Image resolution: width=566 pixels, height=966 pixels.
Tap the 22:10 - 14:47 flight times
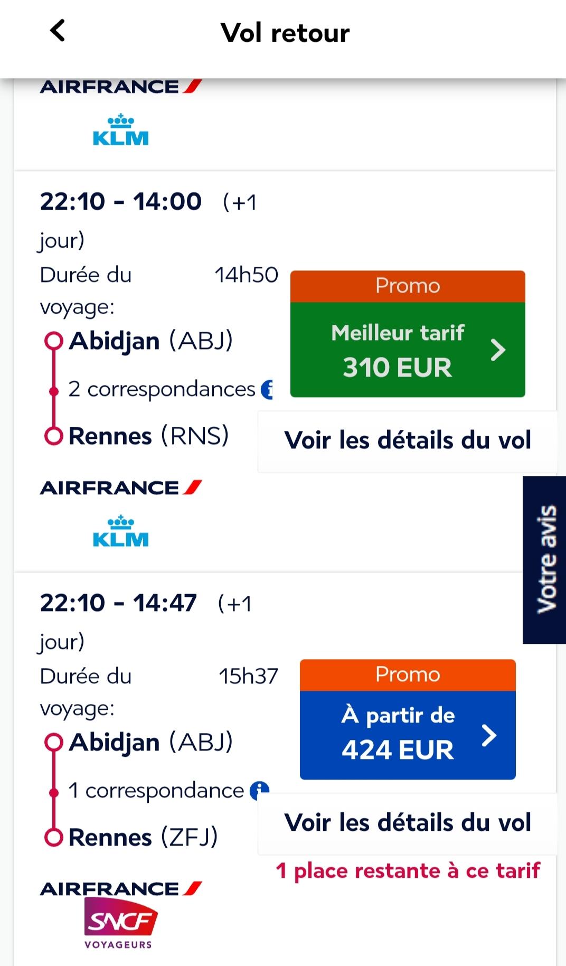tap(118, 603)
